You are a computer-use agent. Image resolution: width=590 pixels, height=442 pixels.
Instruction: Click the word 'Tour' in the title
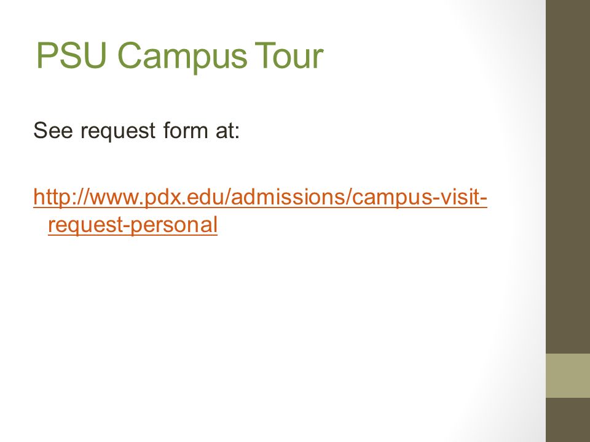click(289, 55)
